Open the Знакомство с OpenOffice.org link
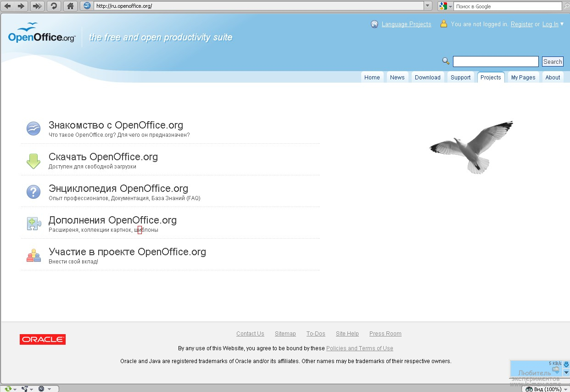This screenshot has height=392, width=570. click(116, 125)
